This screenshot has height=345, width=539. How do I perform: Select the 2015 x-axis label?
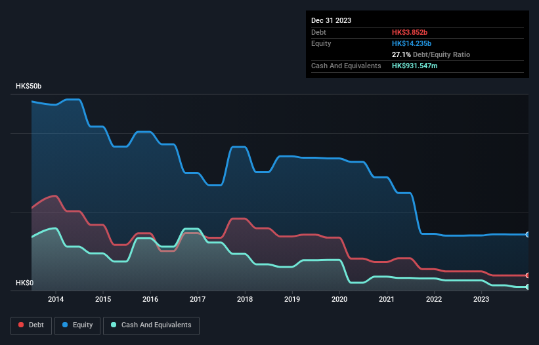pos(103,299)
